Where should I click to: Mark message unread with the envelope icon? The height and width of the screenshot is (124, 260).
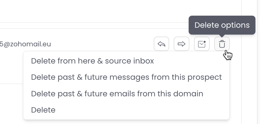tap(202, 44)
